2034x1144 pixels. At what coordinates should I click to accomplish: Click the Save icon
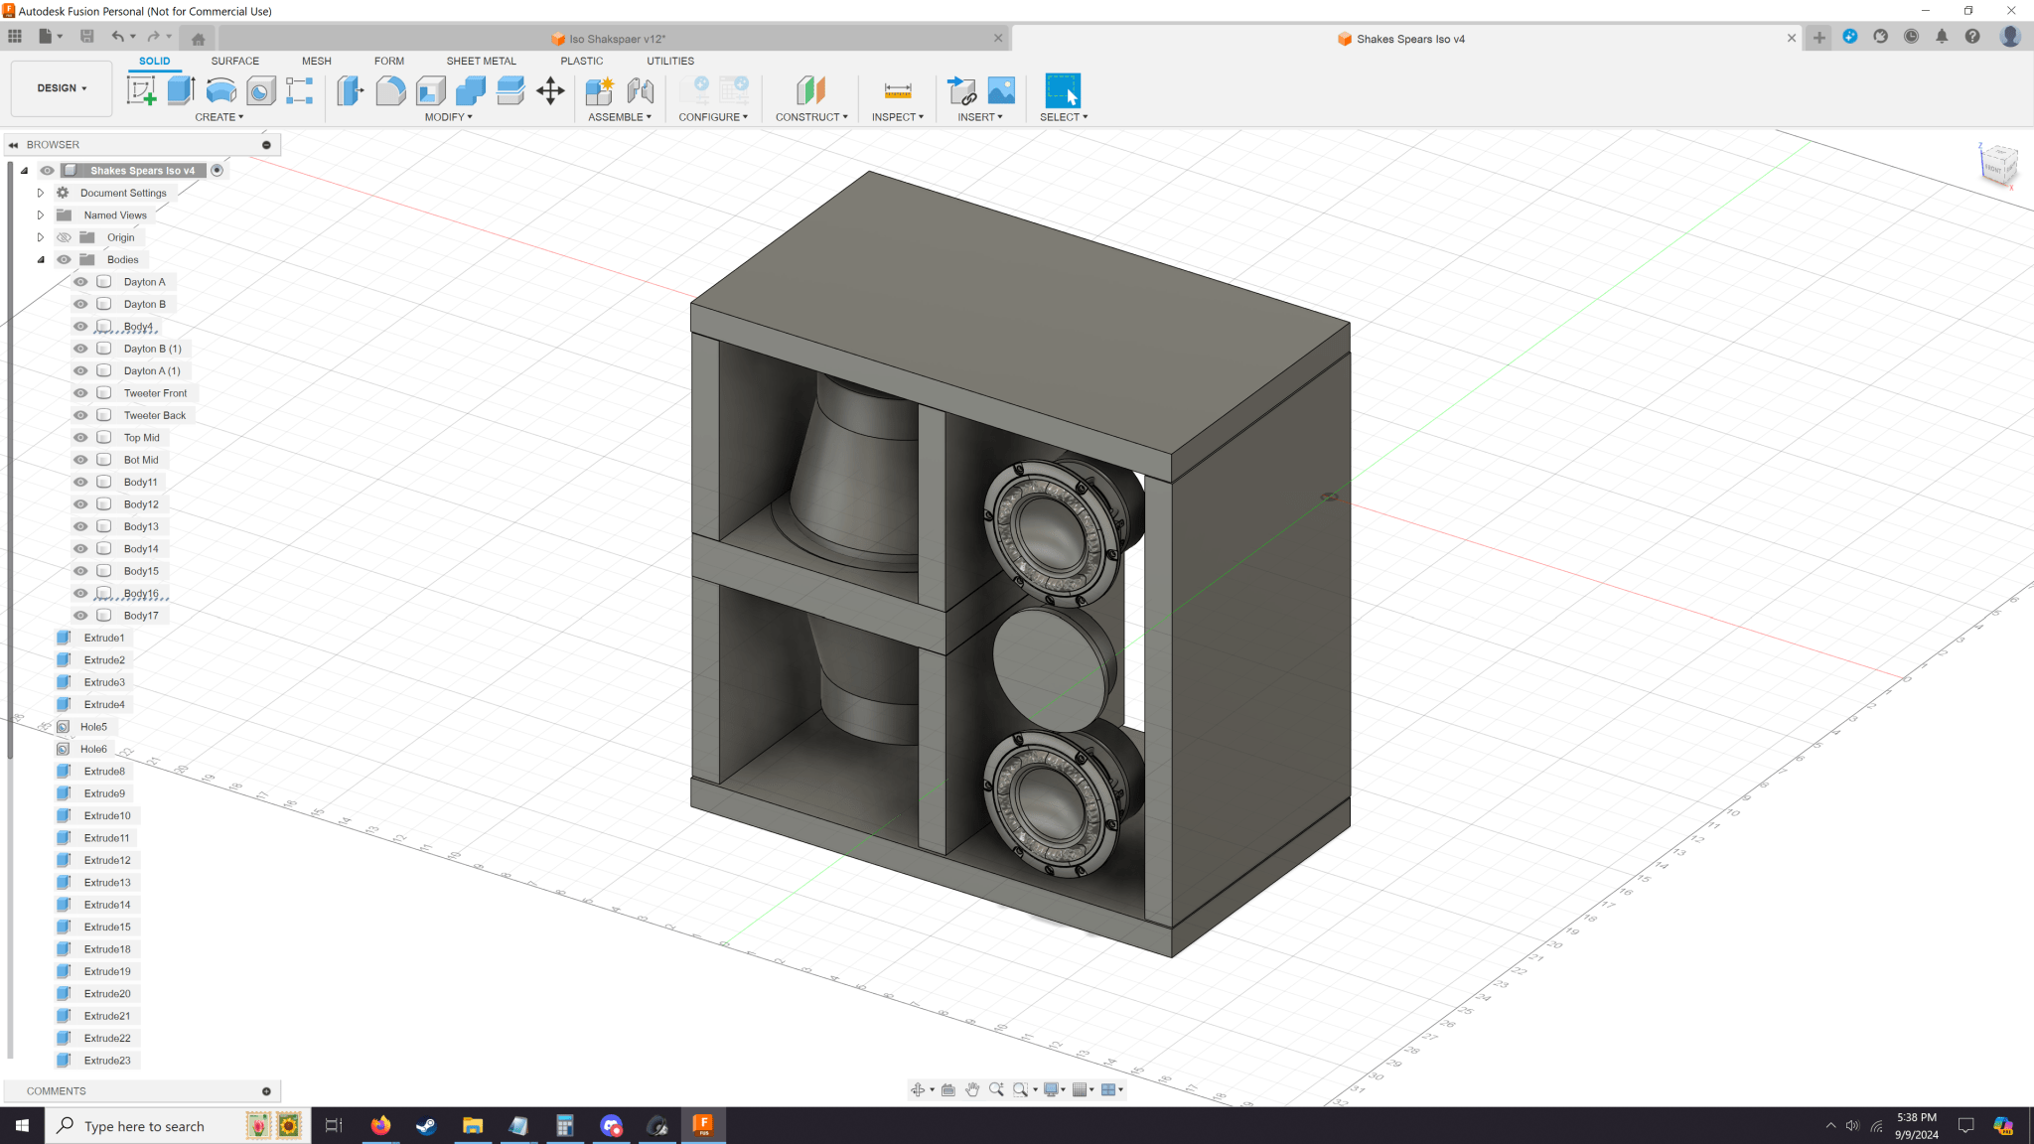pyautogui.click(x=87, y=37)
